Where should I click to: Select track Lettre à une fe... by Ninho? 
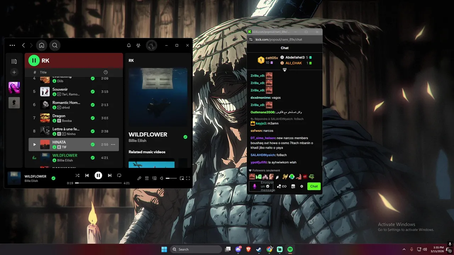click(74, 131)
